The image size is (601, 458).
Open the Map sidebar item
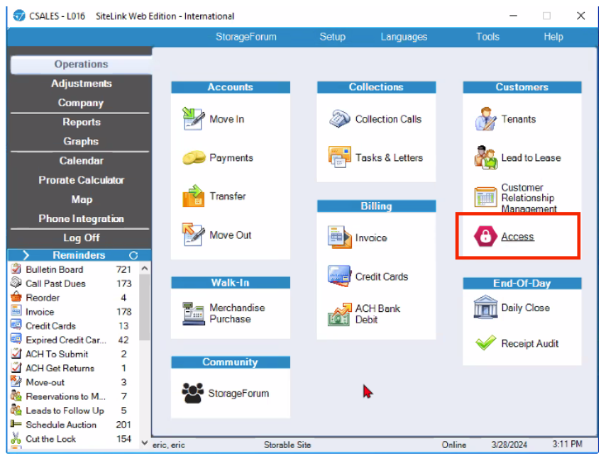(x=82, y=199)
